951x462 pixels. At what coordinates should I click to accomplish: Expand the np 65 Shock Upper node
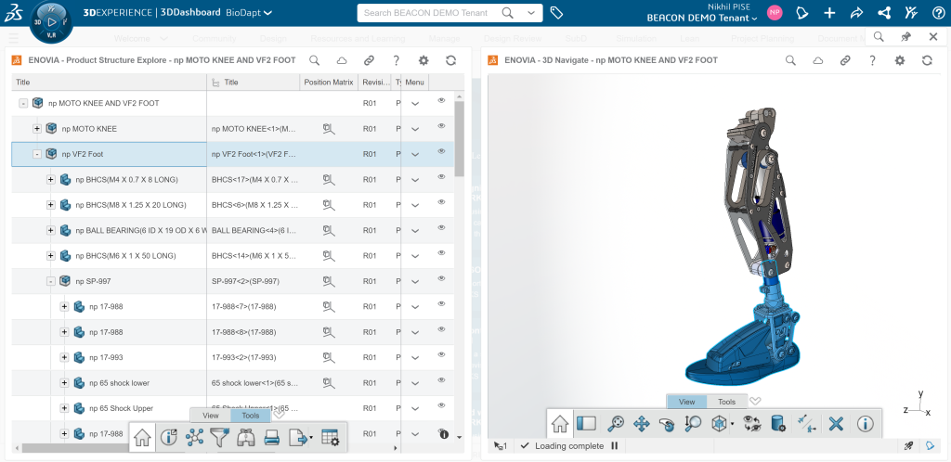tap(64, 409)
